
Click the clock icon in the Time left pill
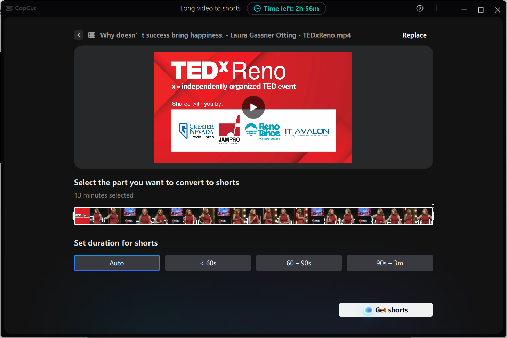click(257, 8)
